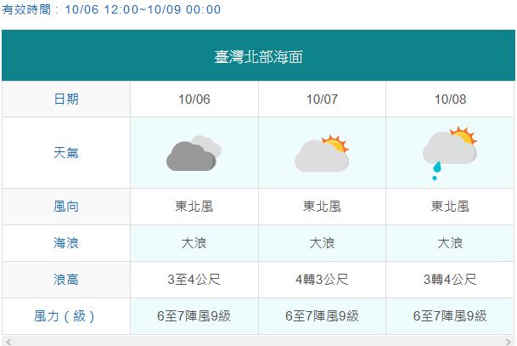Click the cloudy weather icon for 10/06
The width and height of the screenshot is (517, 346).
point(194,153)
